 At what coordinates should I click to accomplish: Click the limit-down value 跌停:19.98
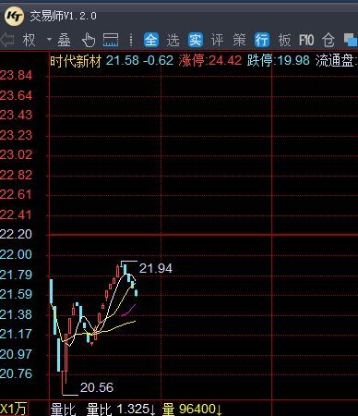[x=279, y=61]
